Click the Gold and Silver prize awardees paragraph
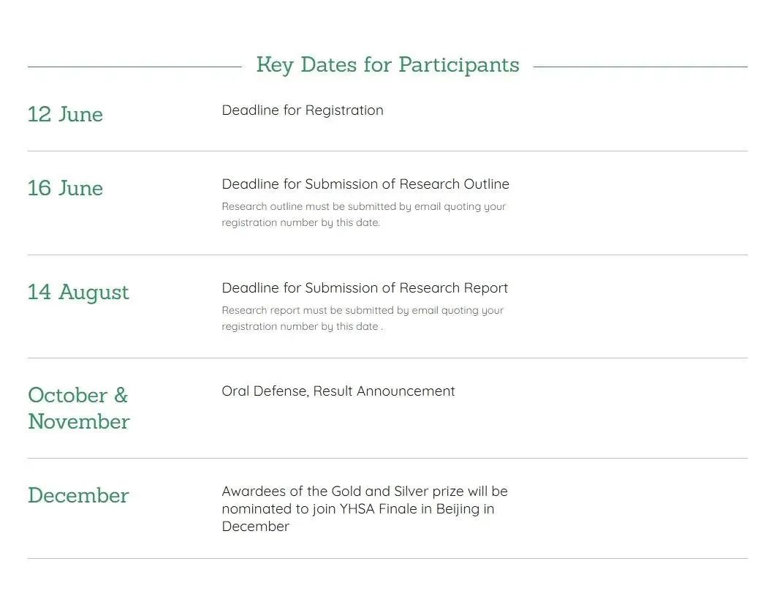The image size is (766, 591). pos(365,509)
